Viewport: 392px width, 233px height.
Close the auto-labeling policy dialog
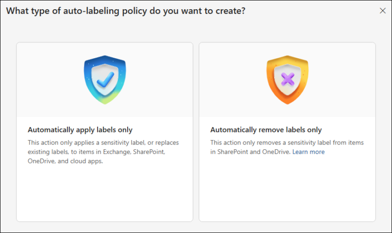382,11
